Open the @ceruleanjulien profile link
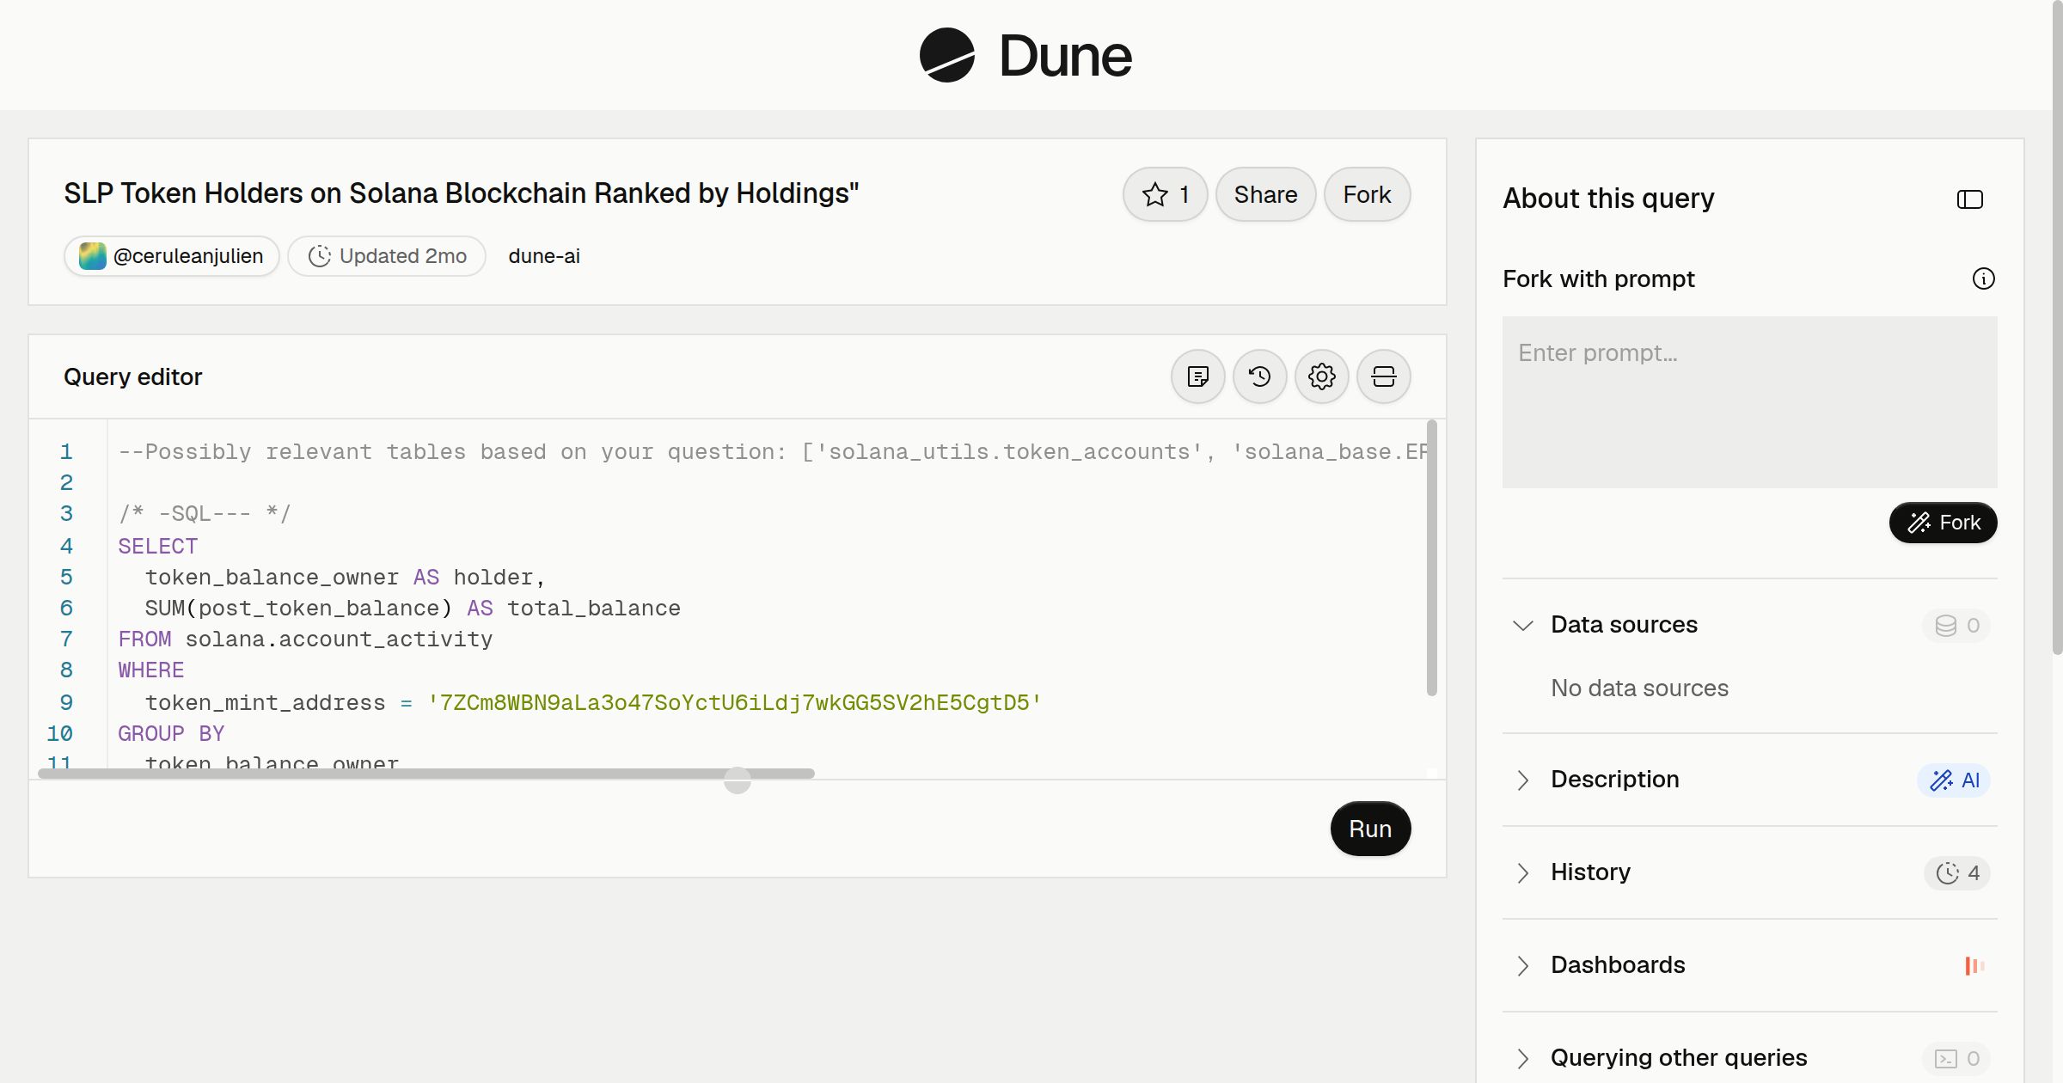The width and height of the screenshot is (2063, 1083). tap(172, 256)
